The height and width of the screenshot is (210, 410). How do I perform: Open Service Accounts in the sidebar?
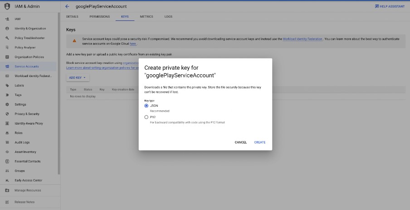[x=28, y=67]
